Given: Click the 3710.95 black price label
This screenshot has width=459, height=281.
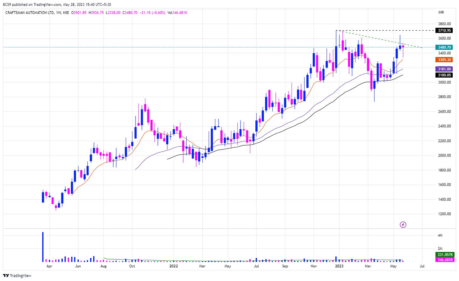Looking at the screenshot, I should [x=444, y=31].
